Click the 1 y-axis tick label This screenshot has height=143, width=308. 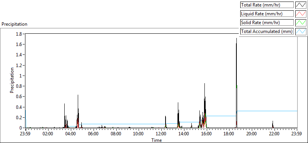[20, 76]
